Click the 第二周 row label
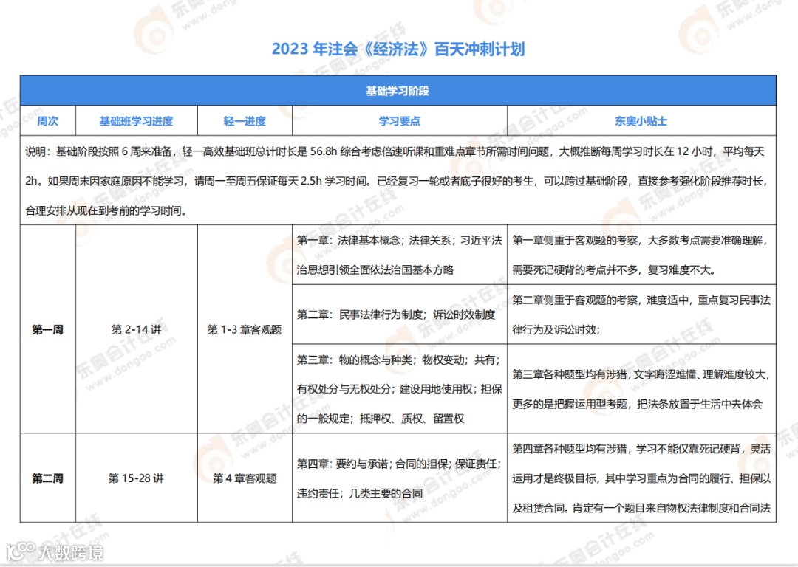Screen dimensions: 798x567 click(x=48, y=478)
